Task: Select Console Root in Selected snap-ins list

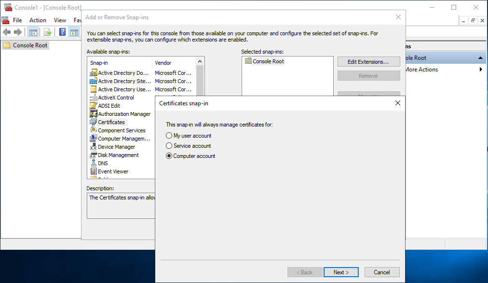Action: 265,61
